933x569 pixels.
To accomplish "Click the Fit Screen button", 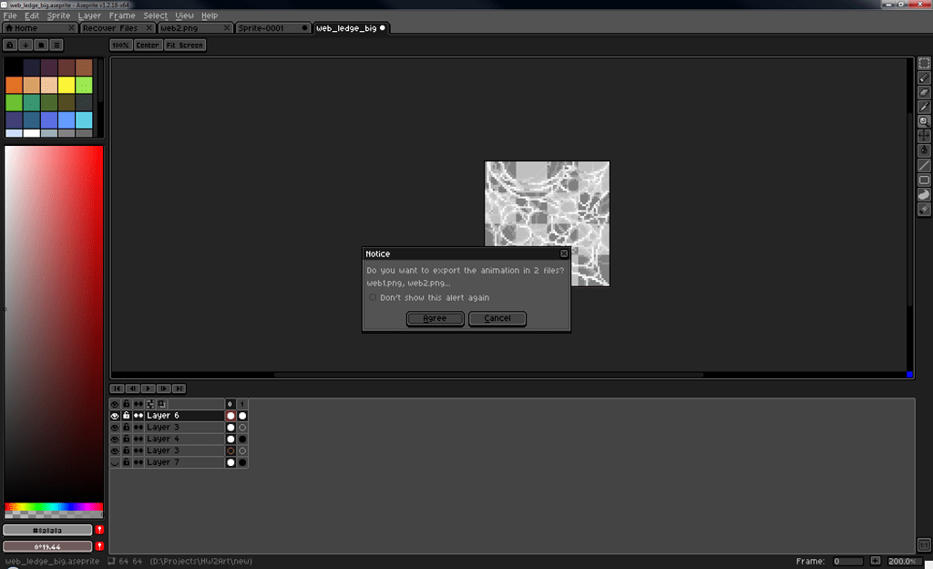I will (184, 46).
